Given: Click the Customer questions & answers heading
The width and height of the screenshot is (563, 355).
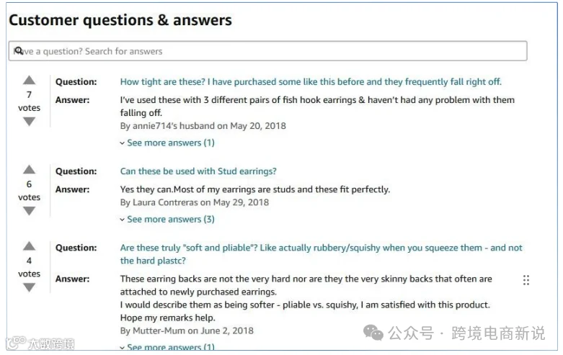Looking at the screenshot, I should click(x=120, y=20).
